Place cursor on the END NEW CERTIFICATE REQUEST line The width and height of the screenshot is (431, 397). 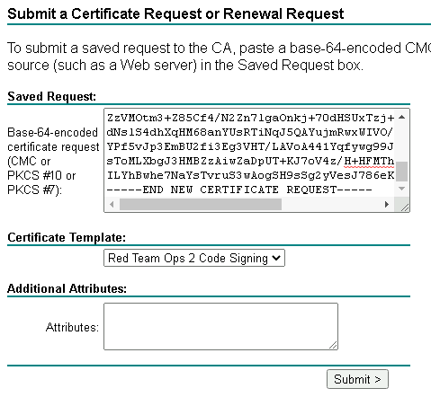tap(239, 190)
